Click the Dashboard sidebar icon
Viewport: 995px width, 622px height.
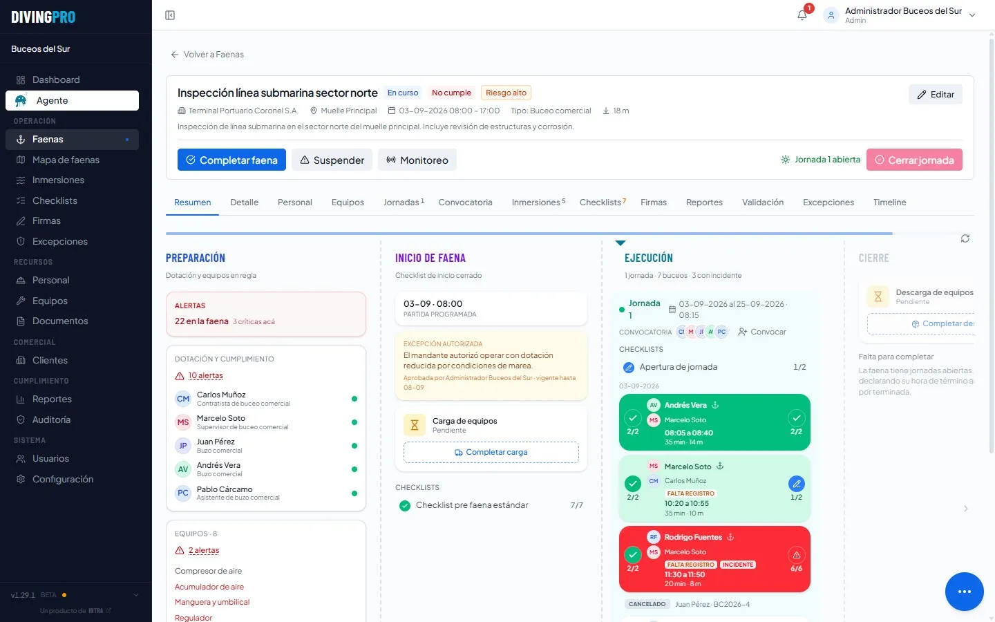tap(21, 80)
